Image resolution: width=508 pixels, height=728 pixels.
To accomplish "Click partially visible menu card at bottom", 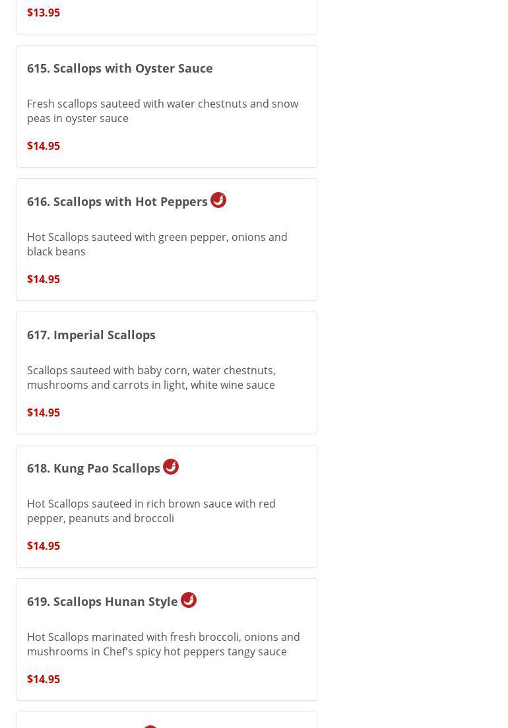I will tap(166, 721).
